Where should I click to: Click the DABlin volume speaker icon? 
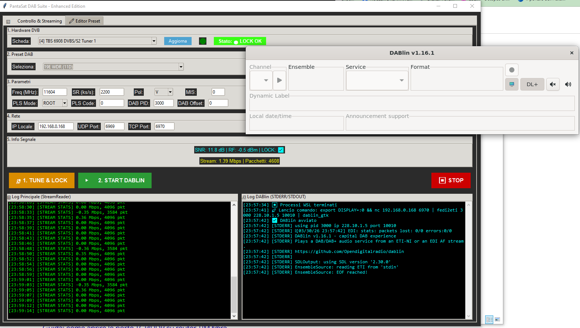point(568,84)
